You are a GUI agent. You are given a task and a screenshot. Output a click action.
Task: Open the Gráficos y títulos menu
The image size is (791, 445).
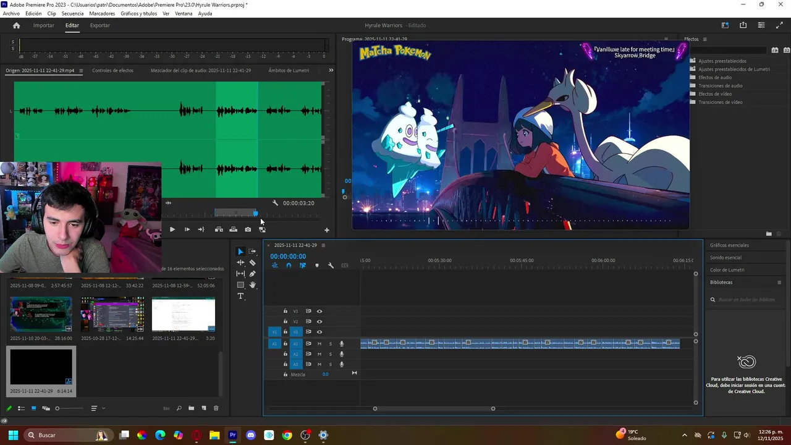pyautogui.click(x=139, y=14)
